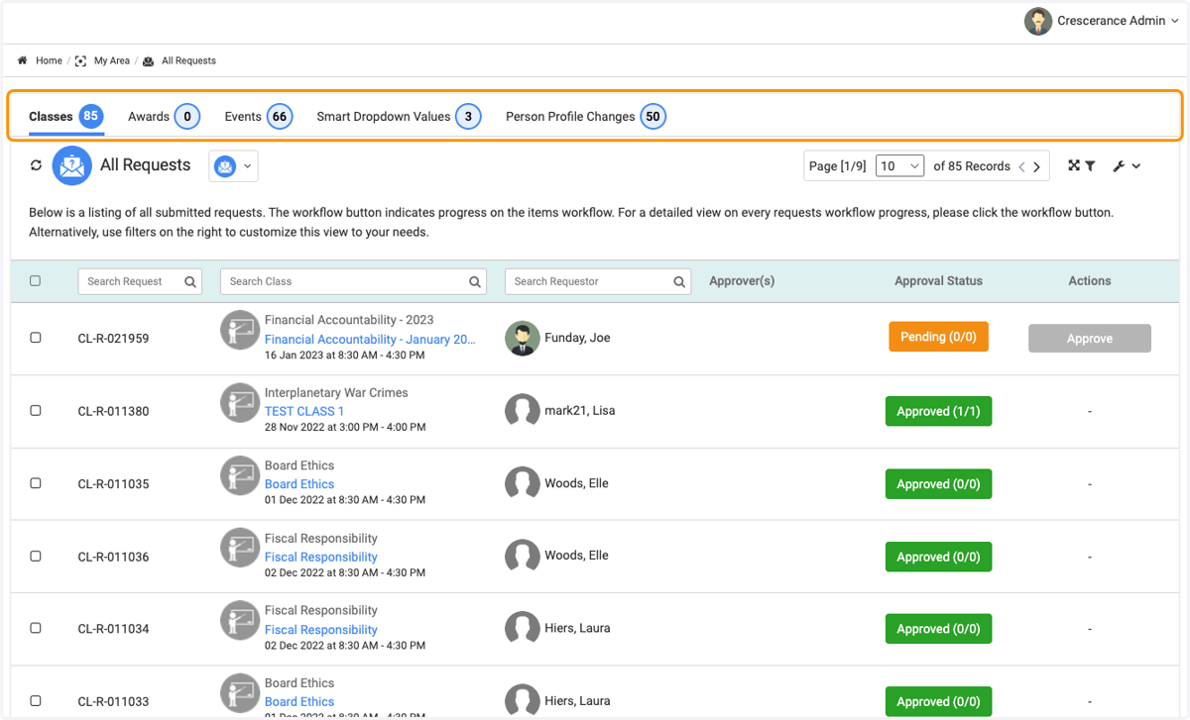Click the My Area breadcrumb icon

(x=81, y=60)
